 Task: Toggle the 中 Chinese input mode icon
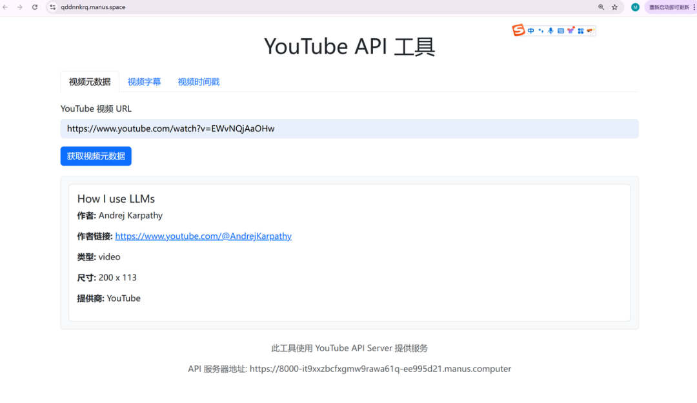click(x=530, y=31)
